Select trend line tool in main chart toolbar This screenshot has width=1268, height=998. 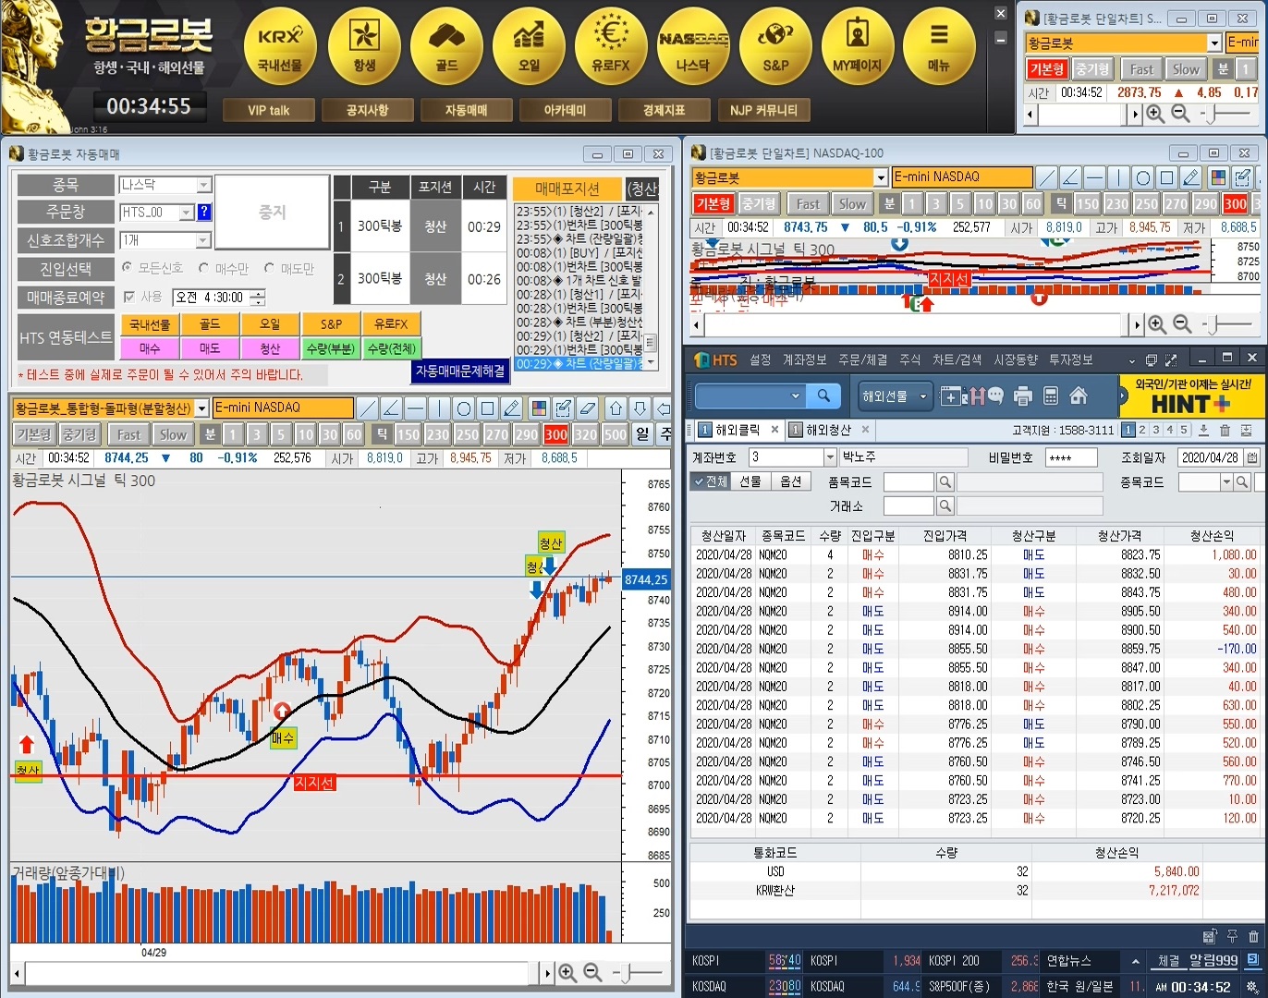click(x=367, y=408)
